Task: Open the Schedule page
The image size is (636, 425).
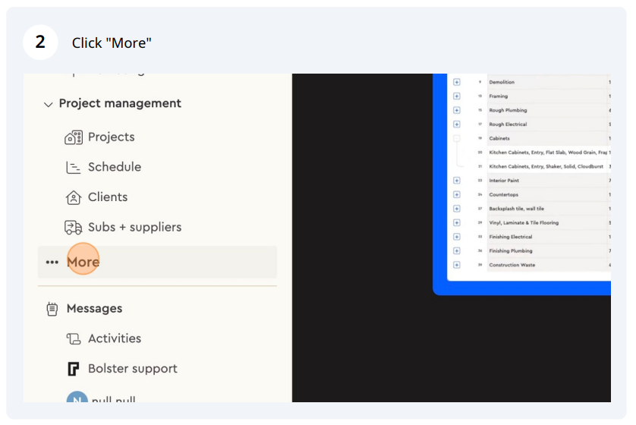Action: click(103, 167)
